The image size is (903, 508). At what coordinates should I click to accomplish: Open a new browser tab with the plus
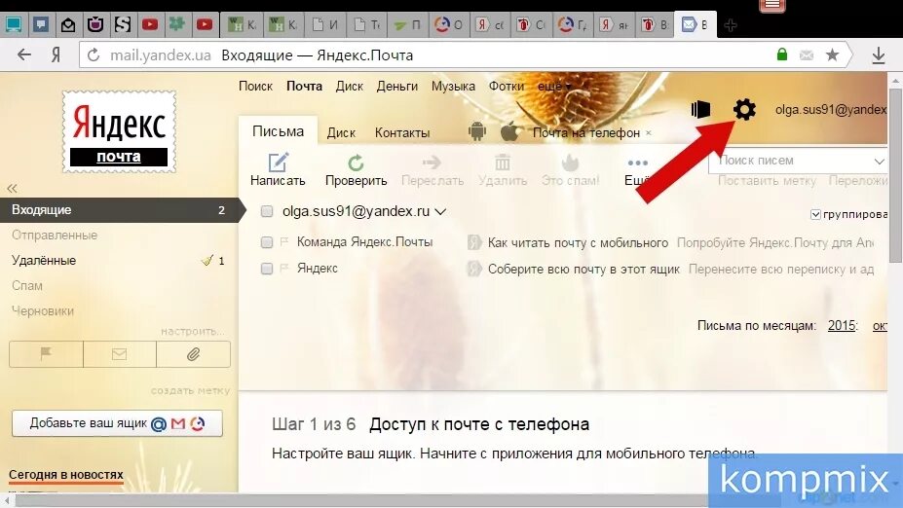coord(731,25)
